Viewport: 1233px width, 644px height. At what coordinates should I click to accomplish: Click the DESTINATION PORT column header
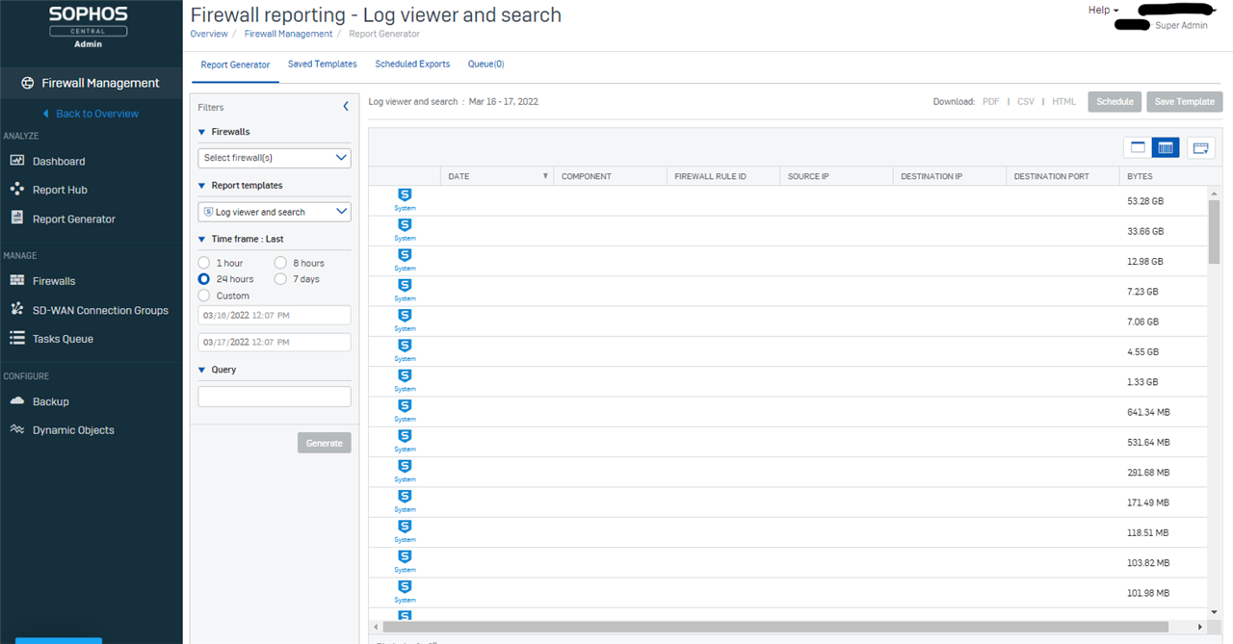1062,176
